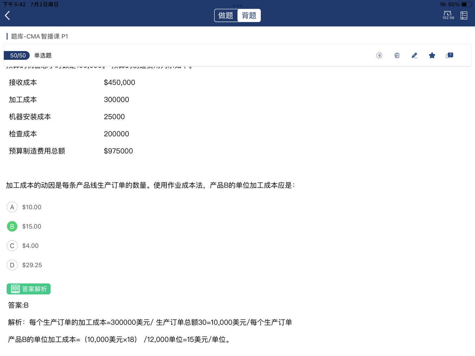Pick option D radio circle

tap(12, 265)
